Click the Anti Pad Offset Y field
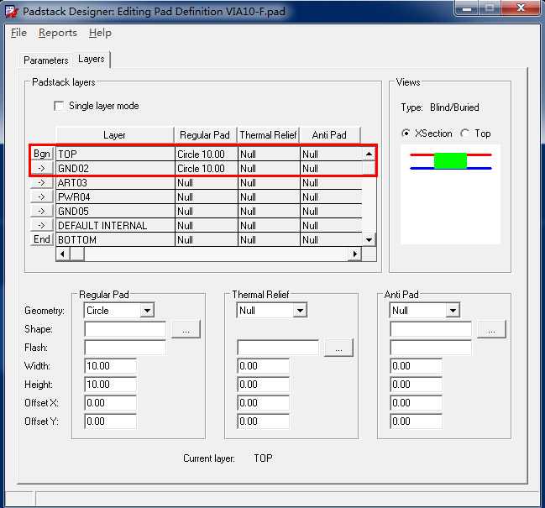The height and width of the screenshot is (508, 545). coord(416,422)
